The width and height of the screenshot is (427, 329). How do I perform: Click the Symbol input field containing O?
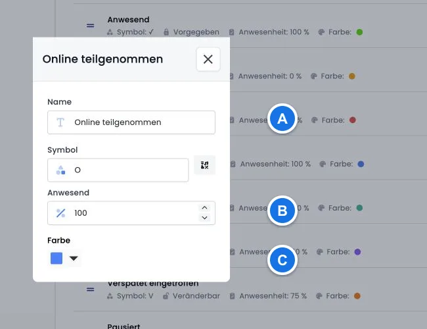pyautogui.click(x=118, y=170)
